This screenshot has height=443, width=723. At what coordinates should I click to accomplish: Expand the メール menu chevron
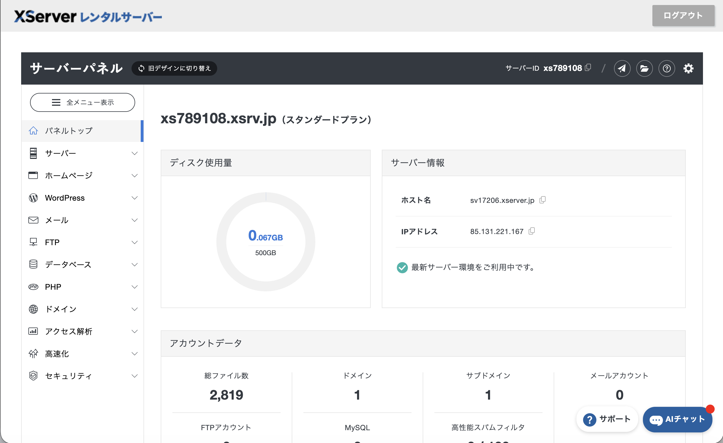tap(134, 220)
